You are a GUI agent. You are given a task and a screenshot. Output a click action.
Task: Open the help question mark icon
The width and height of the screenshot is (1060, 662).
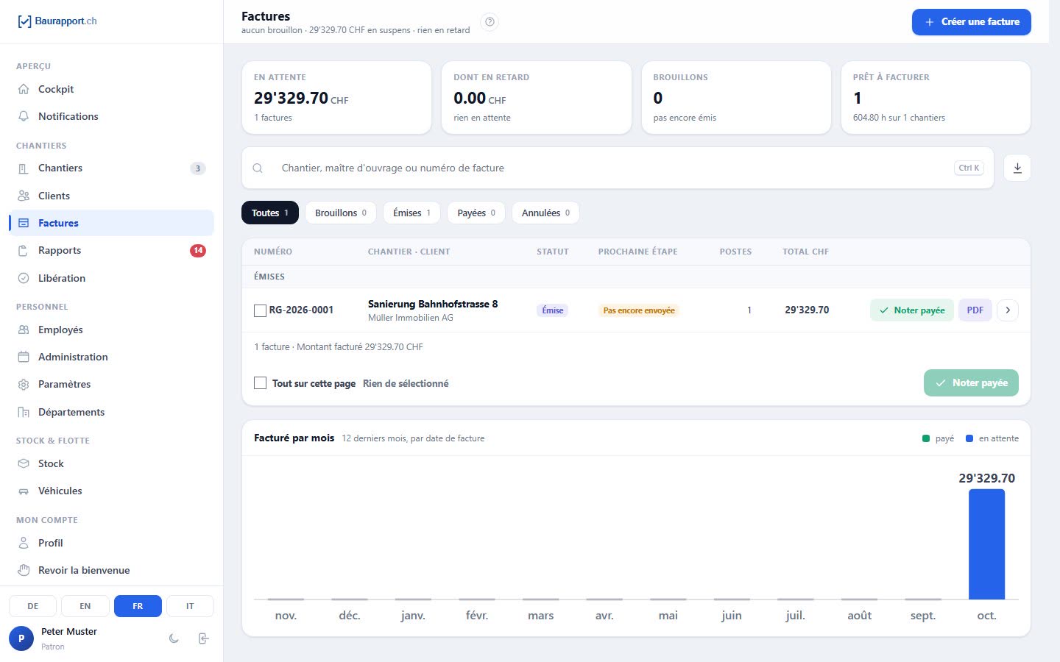[x=490, y=22]
